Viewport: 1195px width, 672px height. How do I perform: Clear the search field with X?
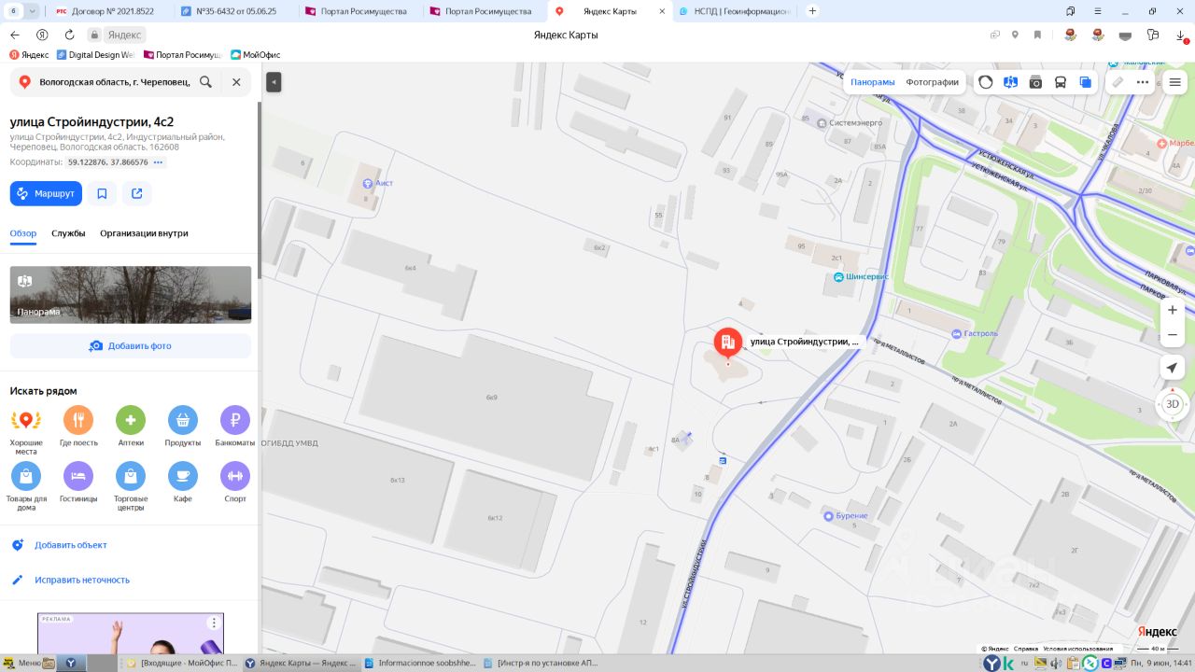pyautogui.click(x=236, y=82)
